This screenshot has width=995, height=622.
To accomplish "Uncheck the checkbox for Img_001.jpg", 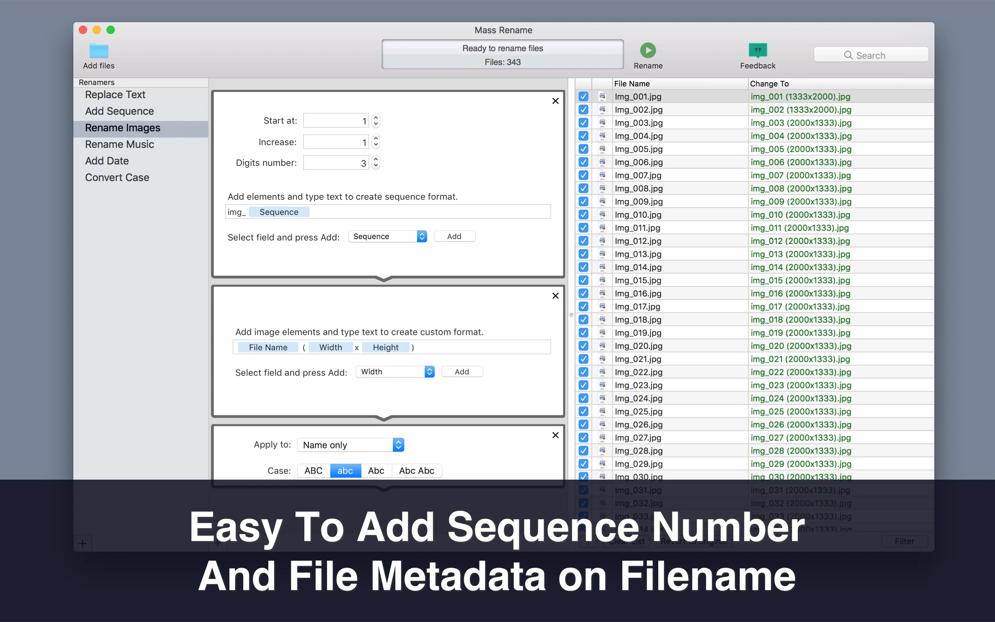I will click(x=583, y=97).
